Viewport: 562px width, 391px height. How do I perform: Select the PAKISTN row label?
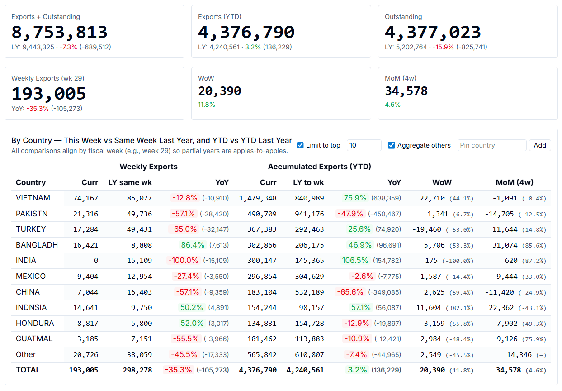pos(32,214)
